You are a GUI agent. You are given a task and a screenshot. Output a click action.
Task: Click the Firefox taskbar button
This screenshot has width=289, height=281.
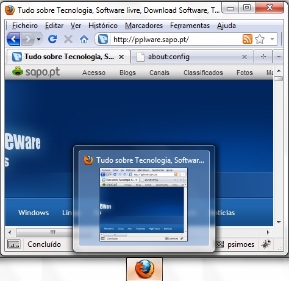click(144, 269)
